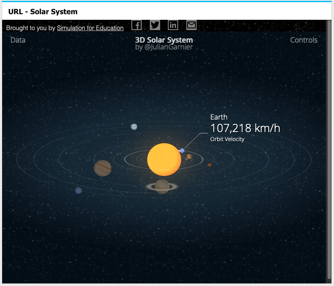Select ringed Saturn planet
Viewport: 334px width, 286px height.
162,187
